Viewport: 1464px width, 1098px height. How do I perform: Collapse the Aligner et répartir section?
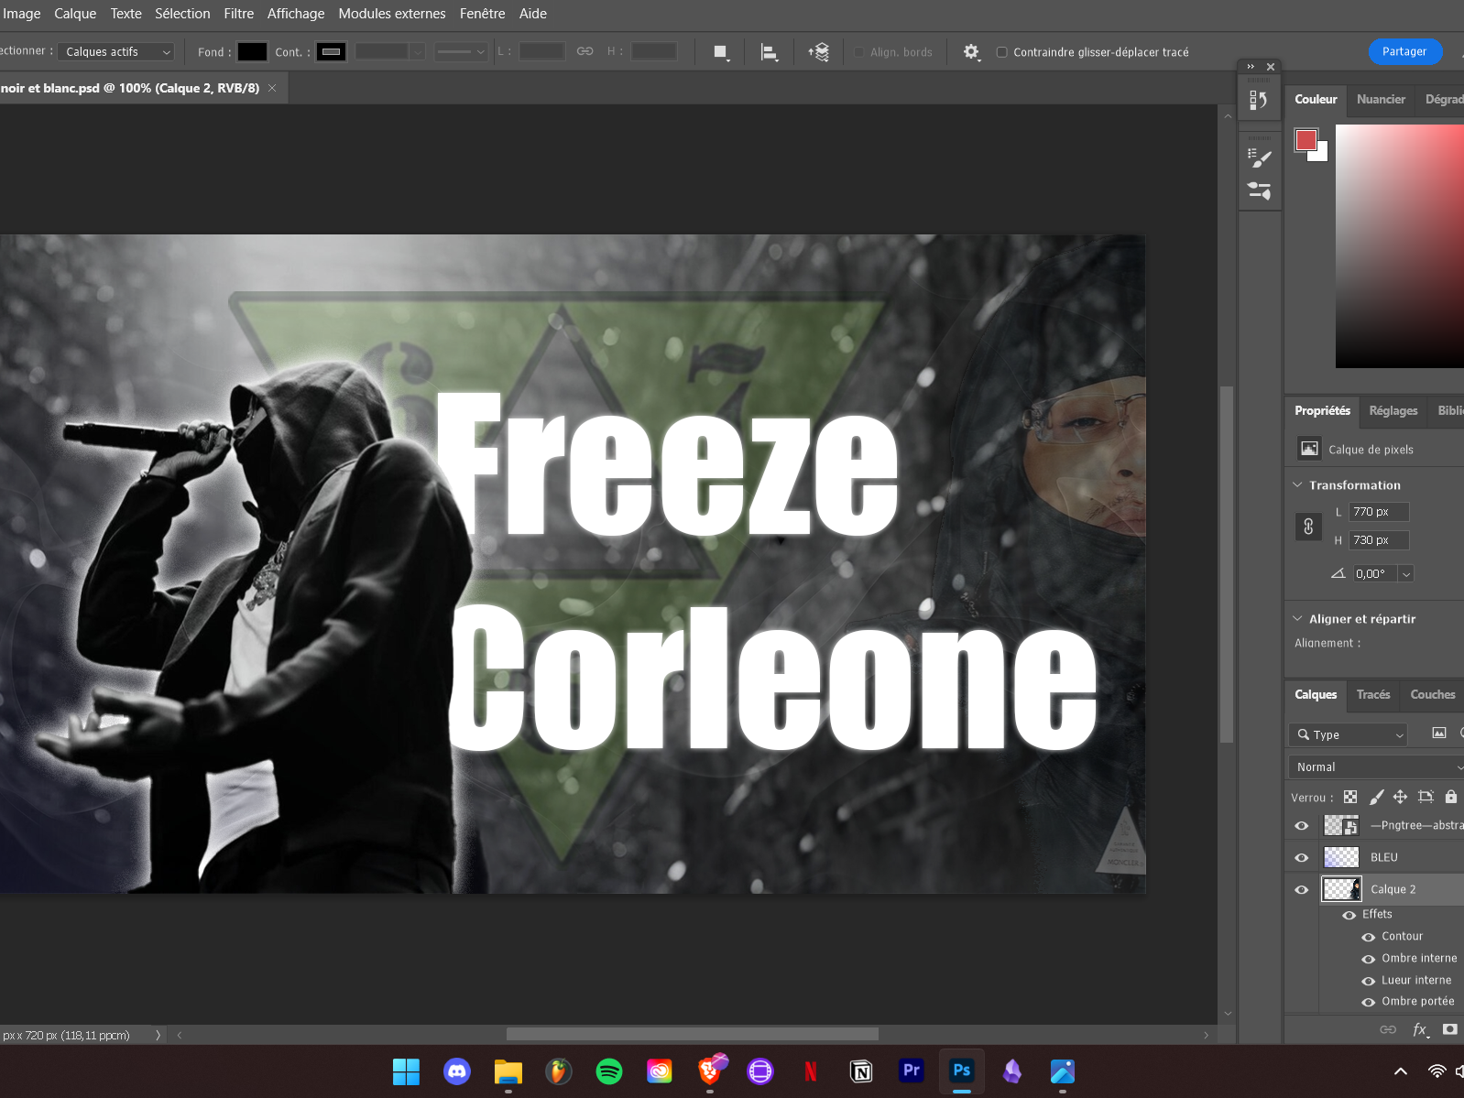pos(1297,618)
